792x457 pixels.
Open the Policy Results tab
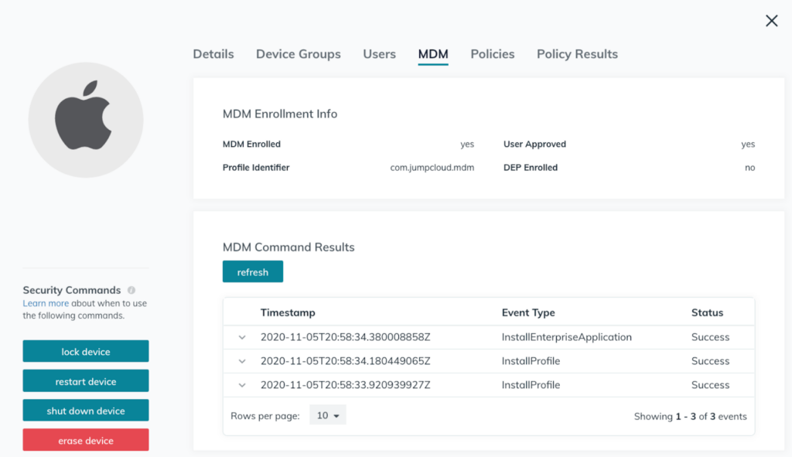(577, 54)
